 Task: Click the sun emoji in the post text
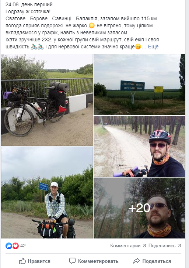92,25
